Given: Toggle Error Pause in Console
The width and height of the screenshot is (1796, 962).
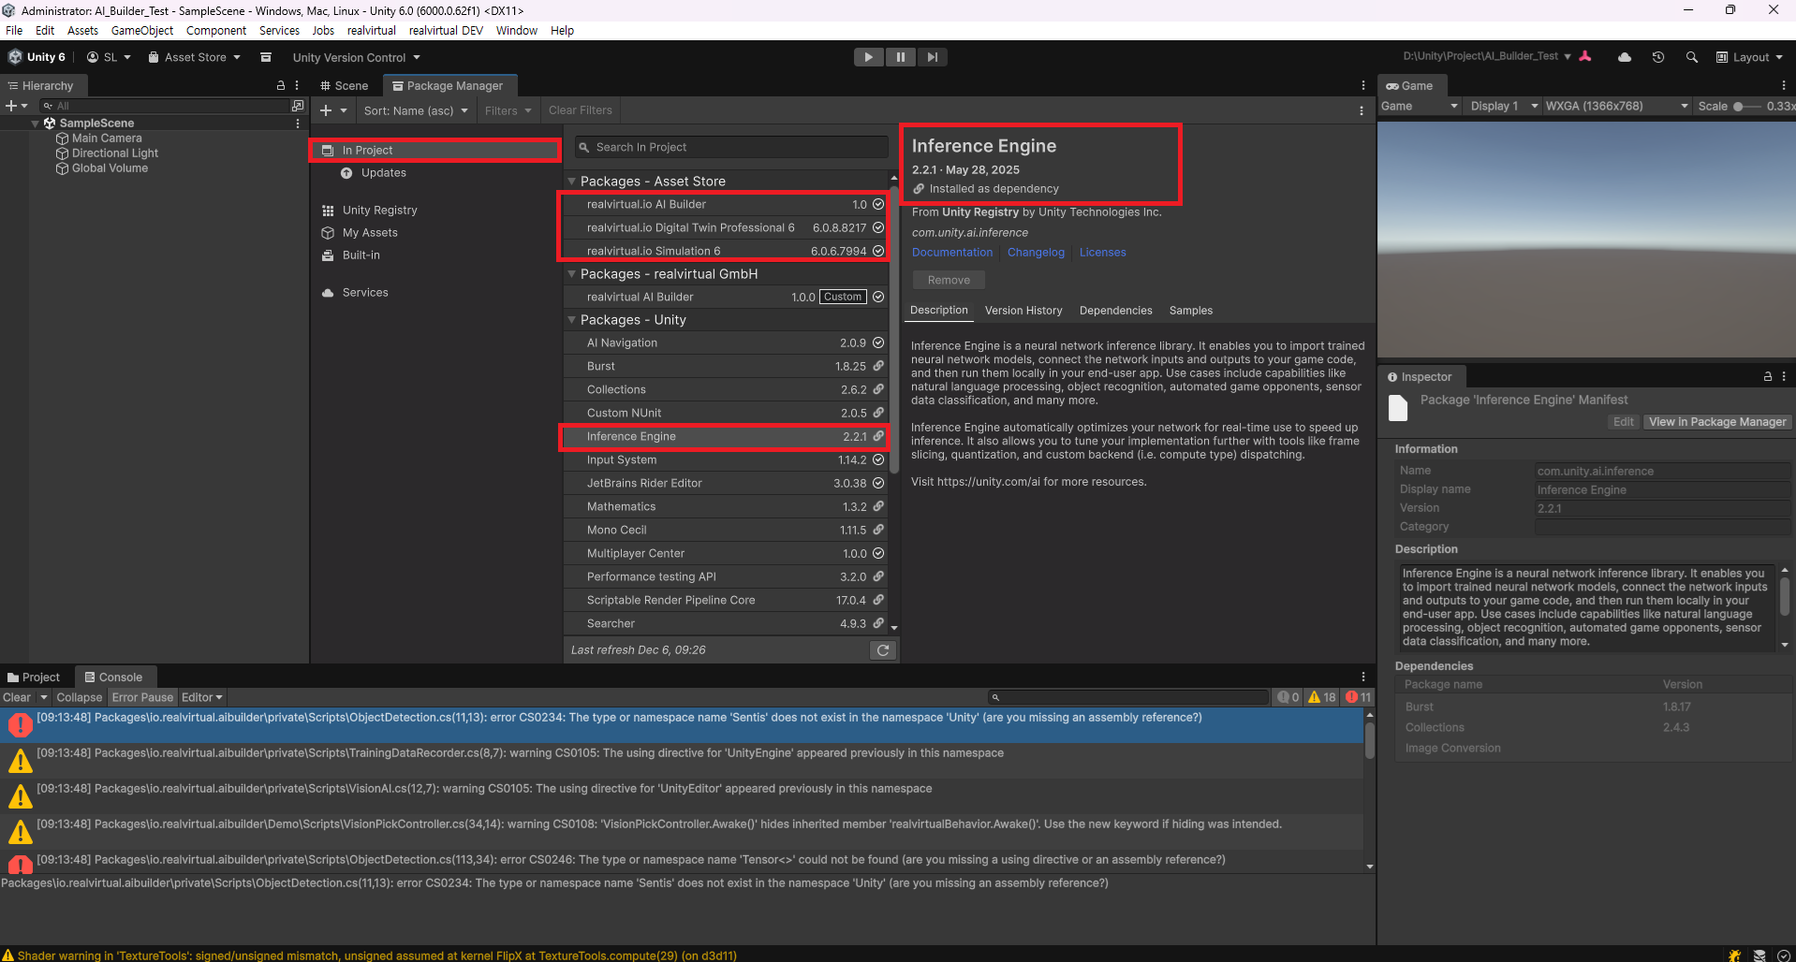Looking at the screenshot, I should pos(142,697).
